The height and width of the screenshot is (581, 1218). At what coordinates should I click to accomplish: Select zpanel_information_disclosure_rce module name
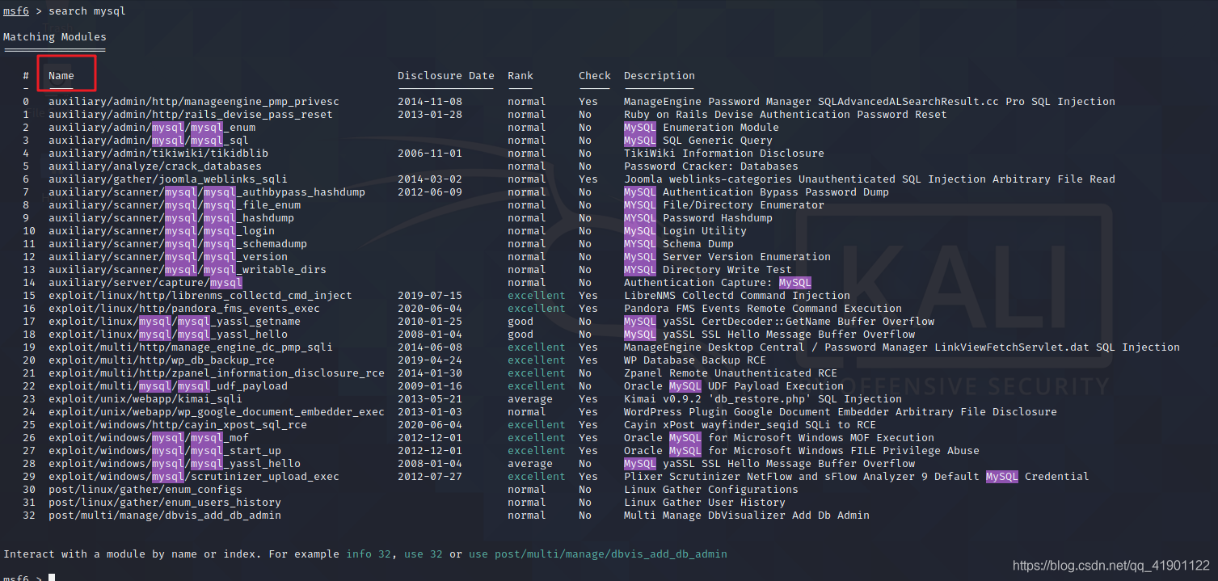coord(217,373)
